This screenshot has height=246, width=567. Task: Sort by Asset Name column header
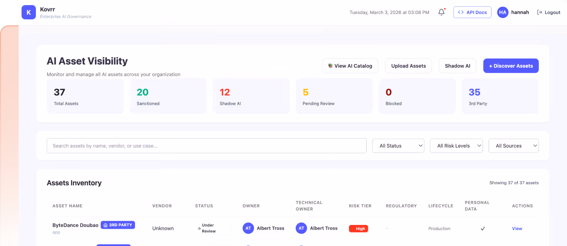tap(67, 206)
